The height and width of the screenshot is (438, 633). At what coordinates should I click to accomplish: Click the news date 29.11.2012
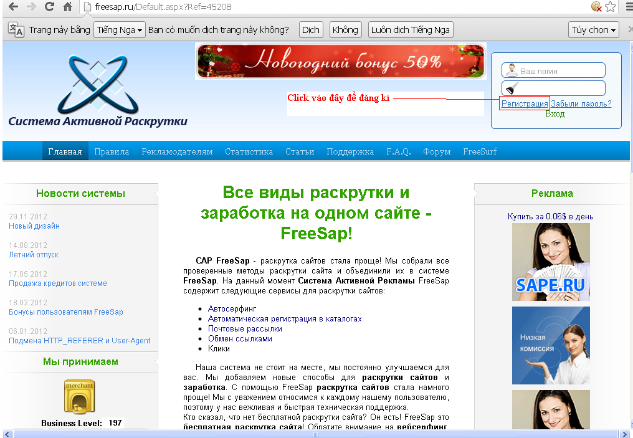28,217
